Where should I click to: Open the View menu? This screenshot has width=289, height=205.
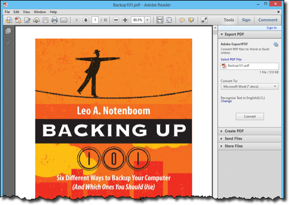(26, 12)
